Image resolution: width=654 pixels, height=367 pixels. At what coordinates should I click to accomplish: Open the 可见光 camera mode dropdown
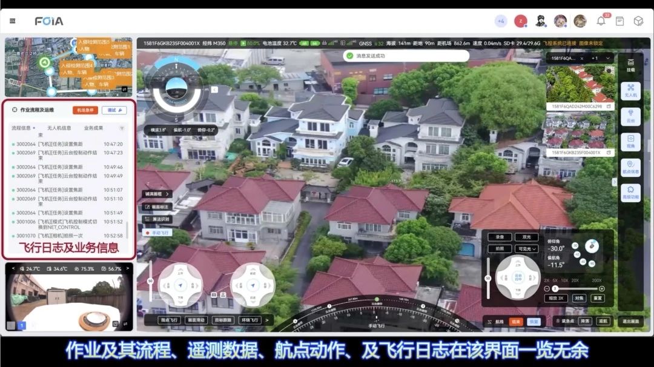pyautogui.click(x=526, y=249)
